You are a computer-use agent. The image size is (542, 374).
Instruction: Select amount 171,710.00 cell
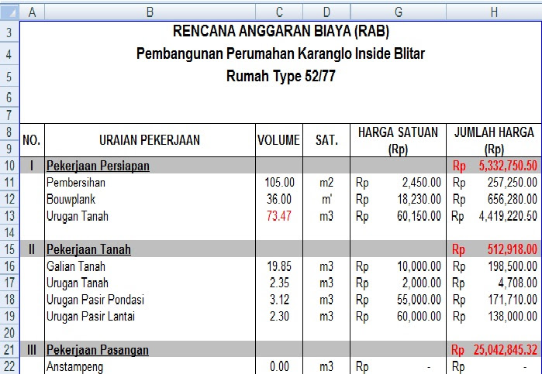[494, 300]
